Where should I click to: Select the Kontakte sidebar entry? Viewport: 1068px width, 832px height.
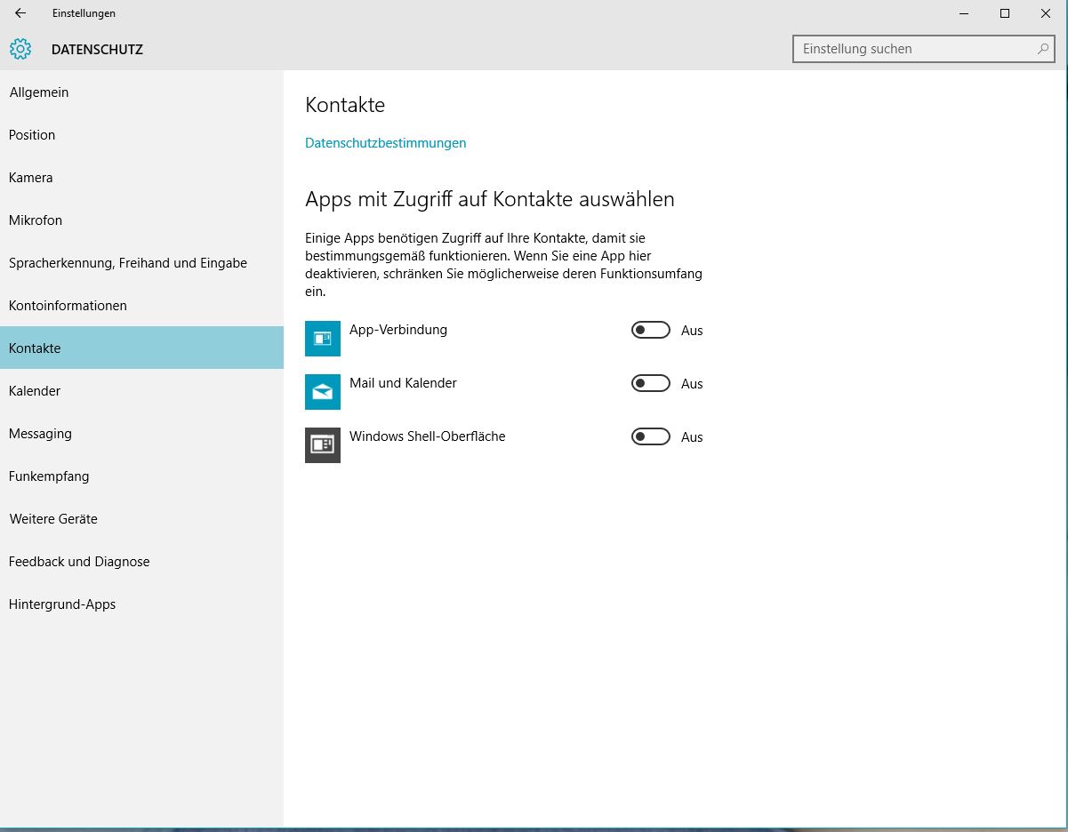141,348
